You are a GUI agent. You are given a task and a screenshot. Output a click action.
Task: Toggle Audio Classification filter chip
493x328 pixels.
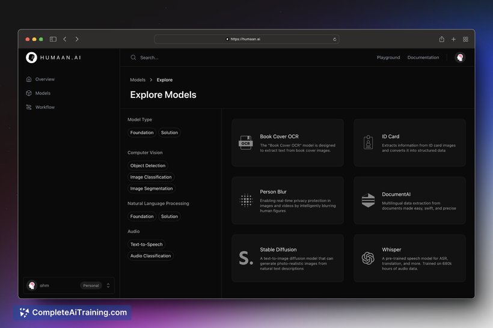click(150, 256)
